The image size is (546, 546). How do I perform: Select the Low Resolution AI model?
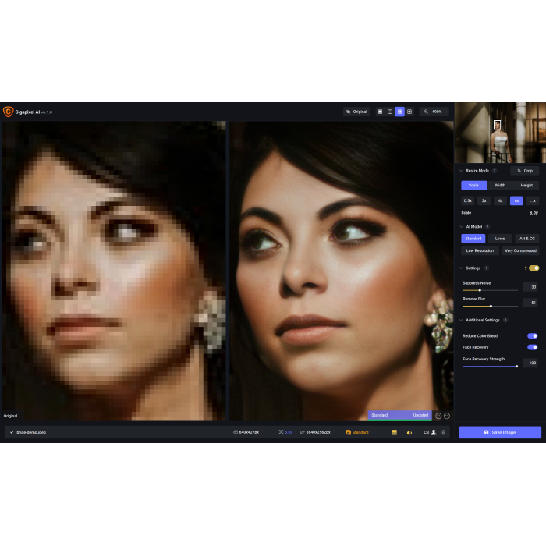480,250
